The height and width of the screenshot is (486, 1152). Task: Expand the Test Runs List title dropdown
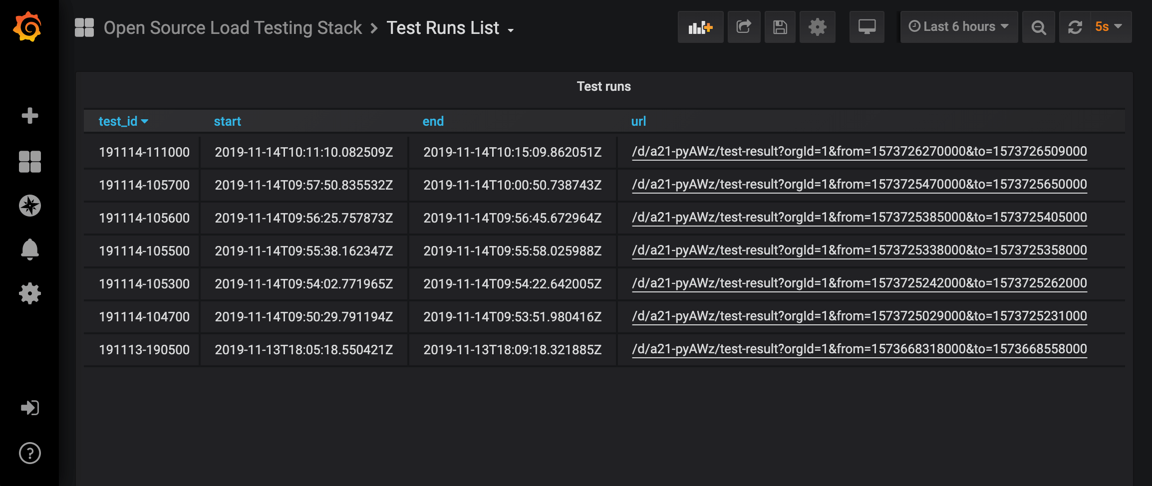click(x=511, y=30)
